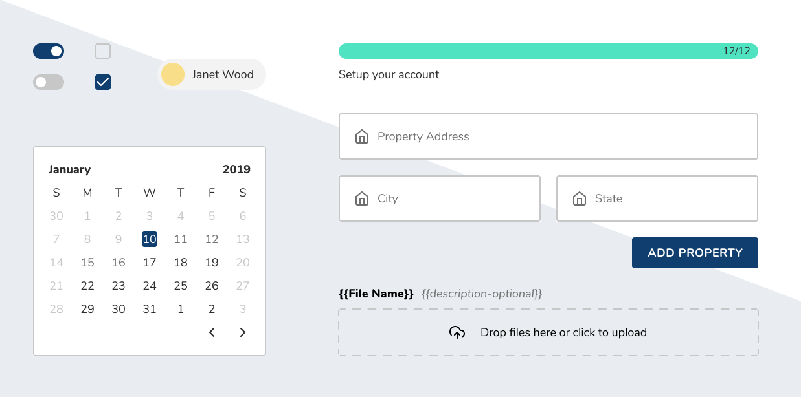Image resolution: width=801 pixels, height=397 pixels.
Task: Click the green 12/12 progress bar
Action: (548, 51)
